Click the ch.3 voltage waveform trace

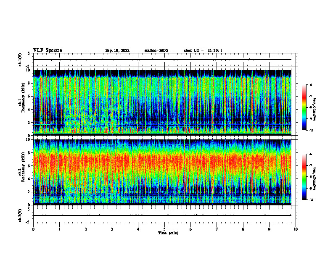click(162, 215)
